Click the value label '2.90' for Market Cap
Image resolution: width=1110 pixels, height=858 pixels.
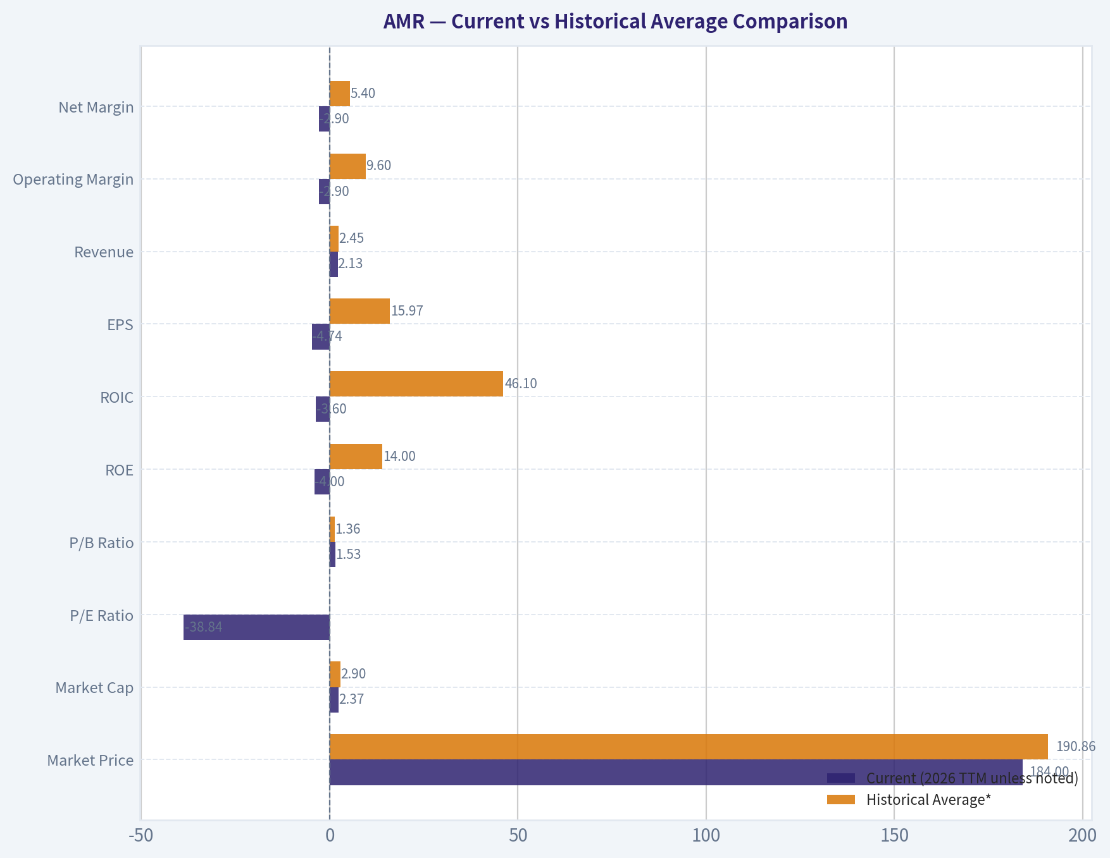pyautogui.click(x=354, y=674)
